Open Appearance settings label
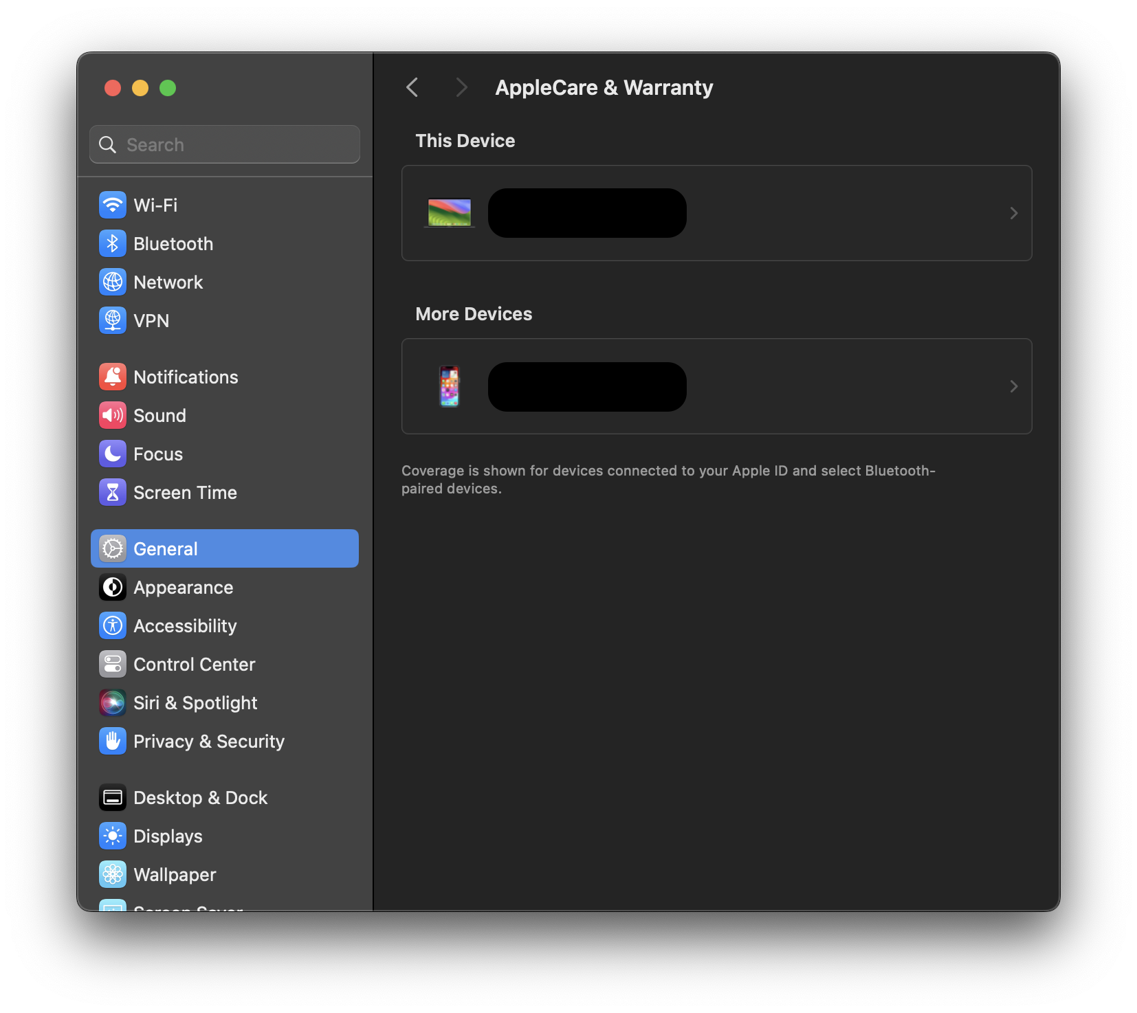 point(184,587)
